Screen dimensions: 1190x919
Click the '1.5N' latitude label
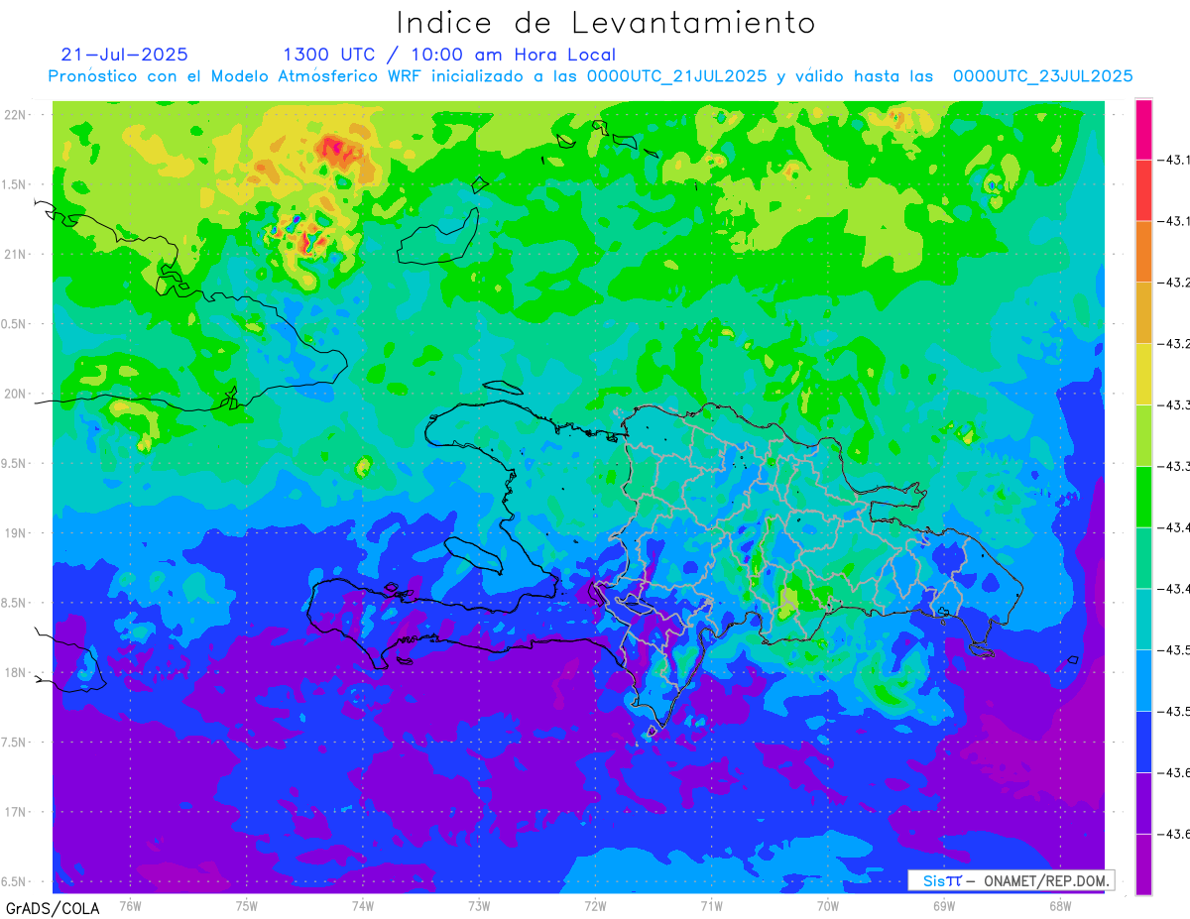[x=14, y=184]
